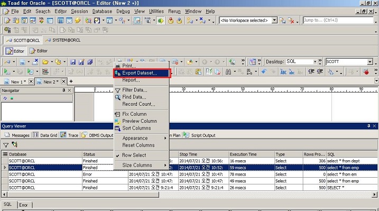Image resolution: width=379 pixels, height=211 pixels.
Task: Open the Session menu
Action: pos(79,11)
